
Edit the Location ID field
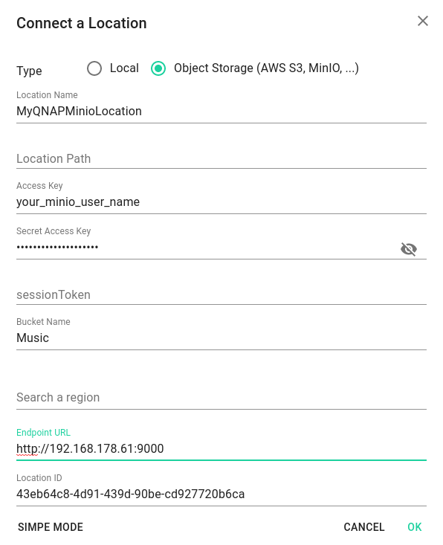221,494
